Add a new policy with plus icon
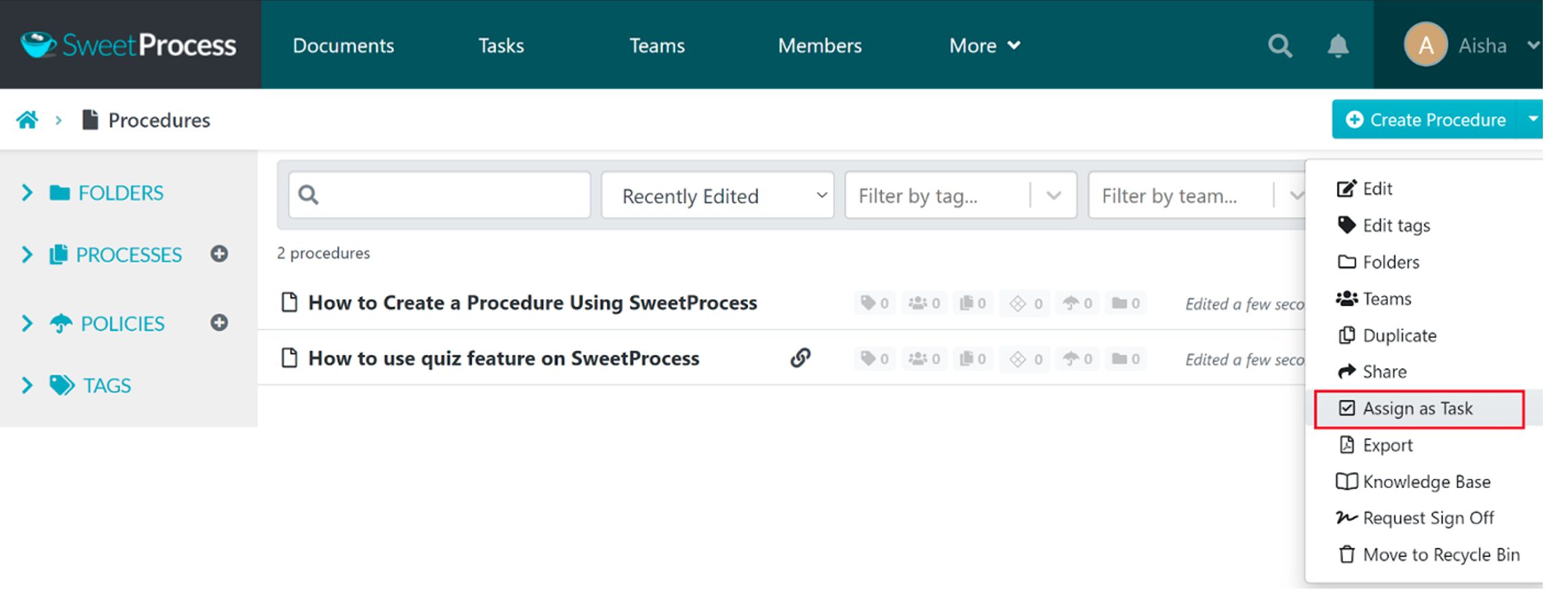 point(220,324)
